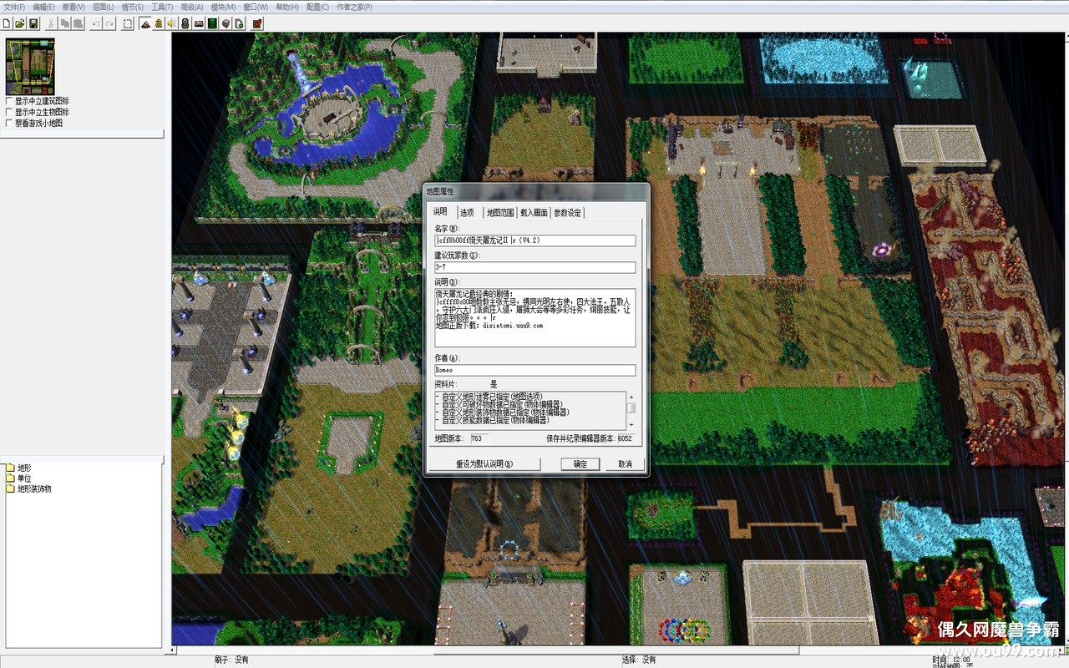Open the Import manager icon
The image size is (1069, 668).
click(239, 23)
